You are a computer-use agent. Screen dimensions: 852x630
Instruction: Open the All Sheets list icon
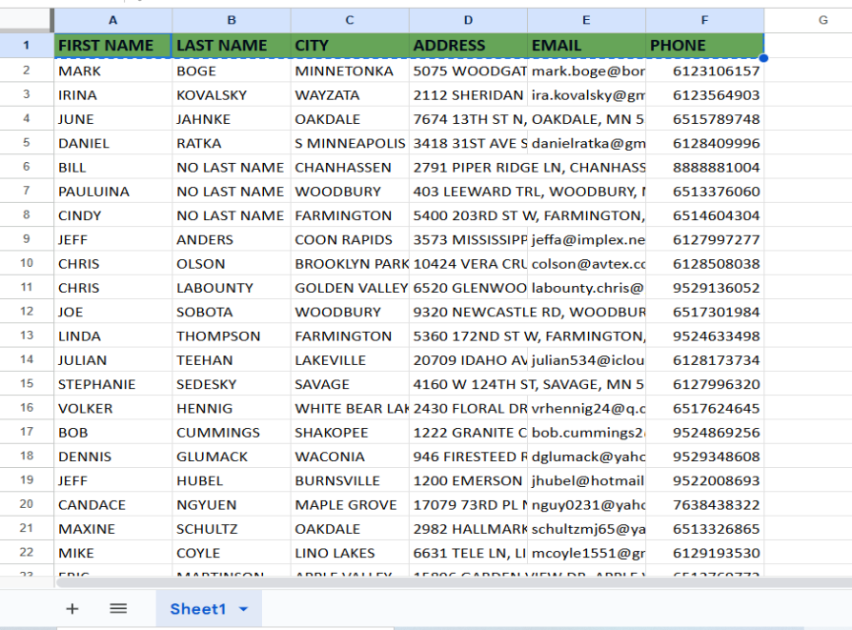118,609
